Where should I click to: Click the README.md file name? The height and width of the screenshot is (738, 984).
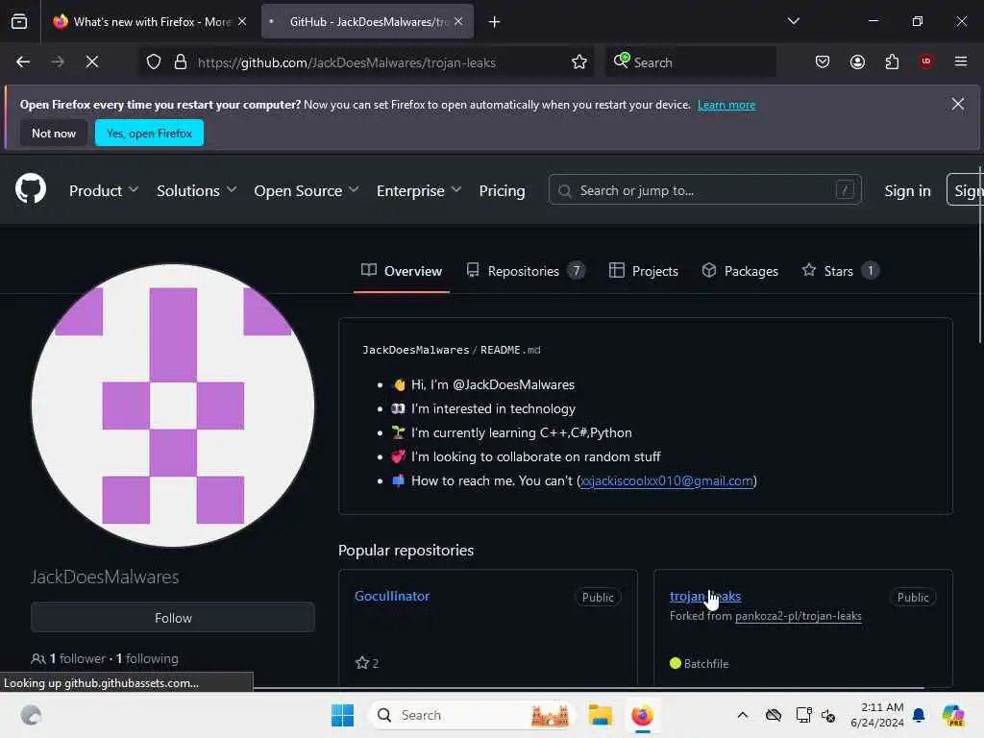tap(510, 350)
